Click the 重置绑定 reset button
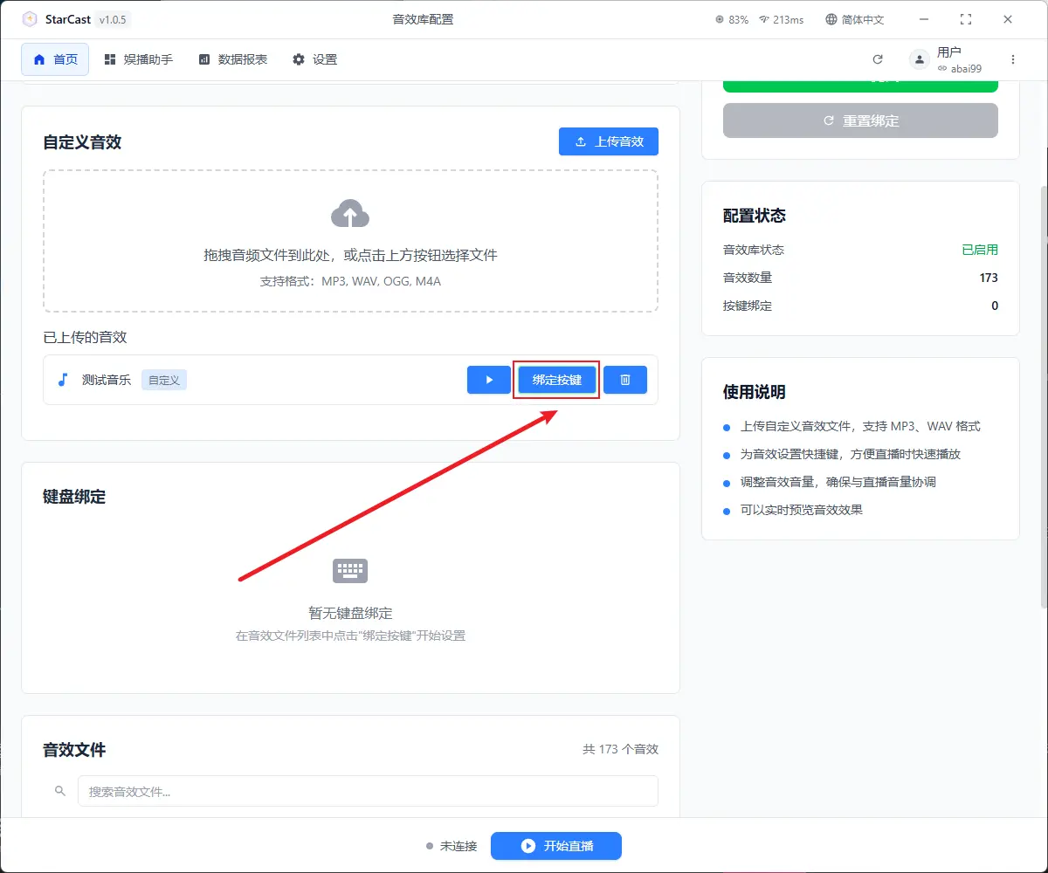1048x873 pixels. pos(860,120)
